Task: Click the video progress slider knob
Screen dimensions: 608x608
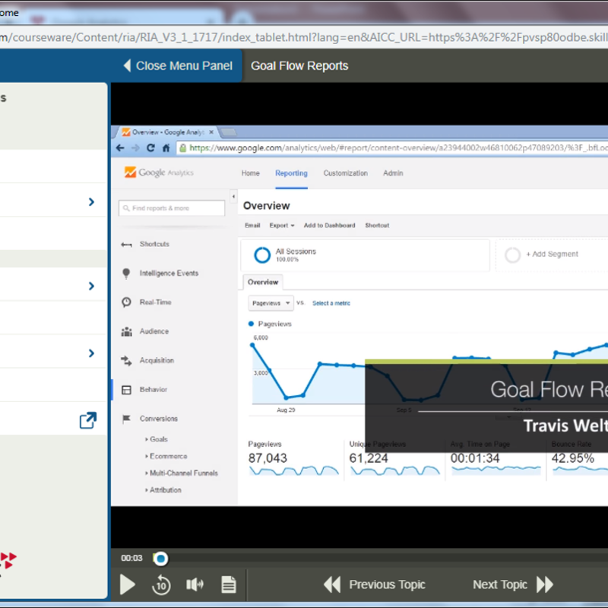Action: tap(160, 559)
